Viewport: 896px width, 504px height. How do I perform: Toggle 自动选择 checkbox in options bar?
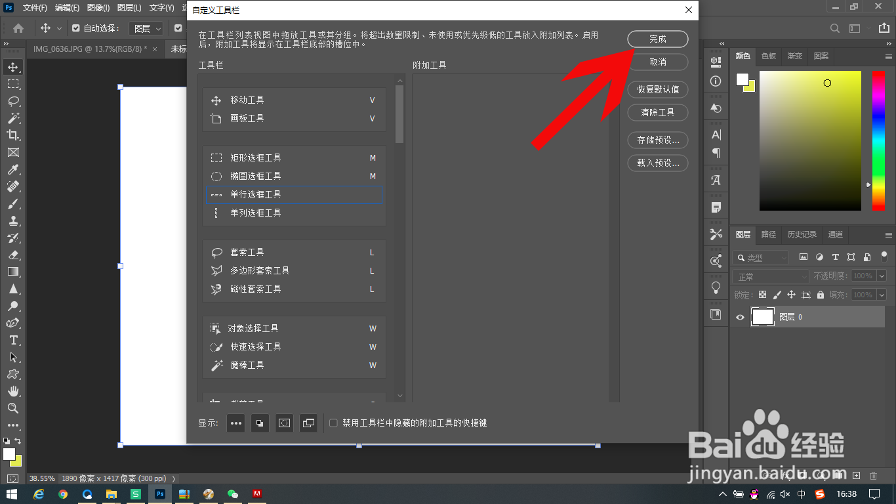[75, 28]
